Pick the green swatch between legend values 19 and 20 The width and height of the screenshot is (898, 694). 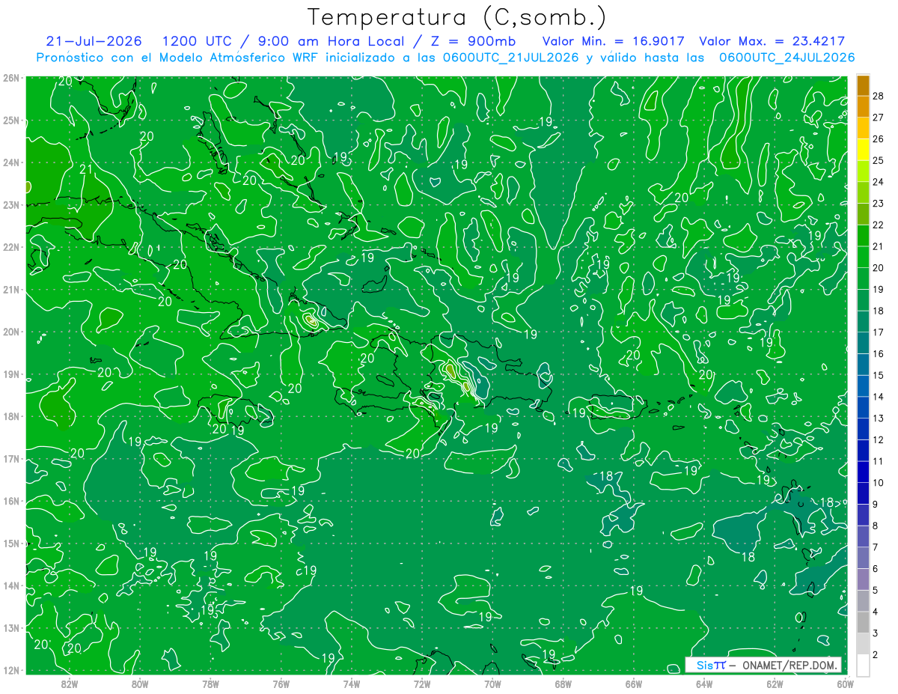(863, 278)
